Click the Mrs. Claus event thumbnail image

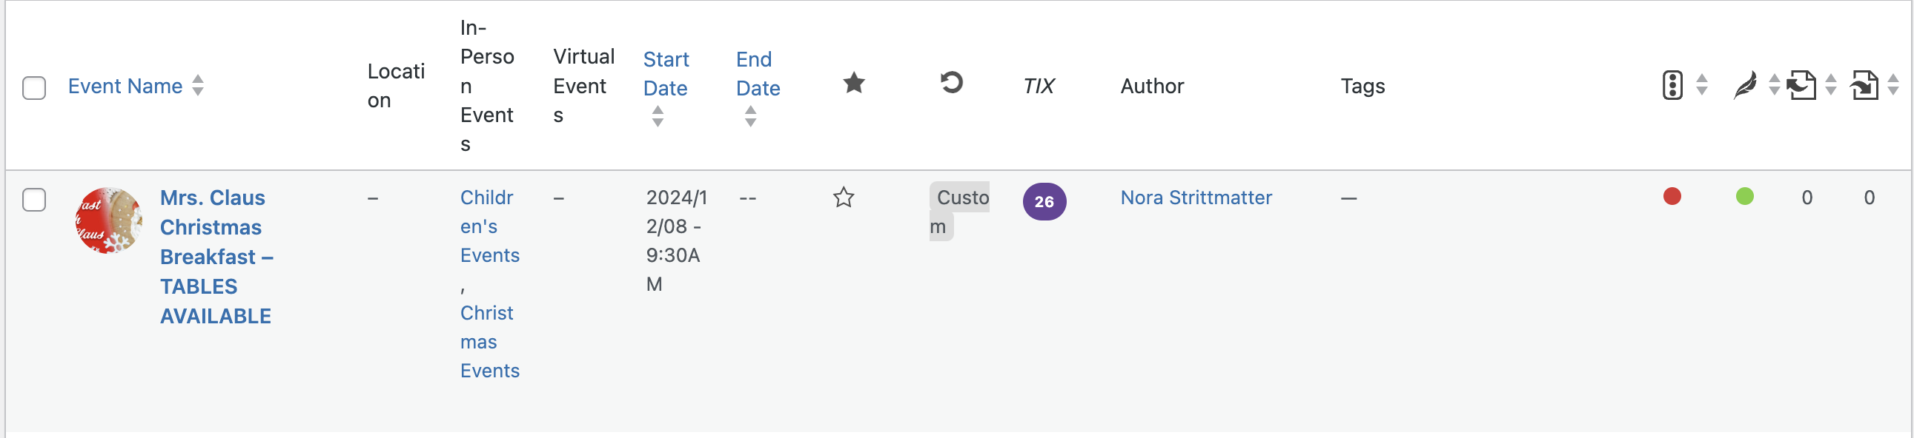pyautogui.click(x=108, y=221)
